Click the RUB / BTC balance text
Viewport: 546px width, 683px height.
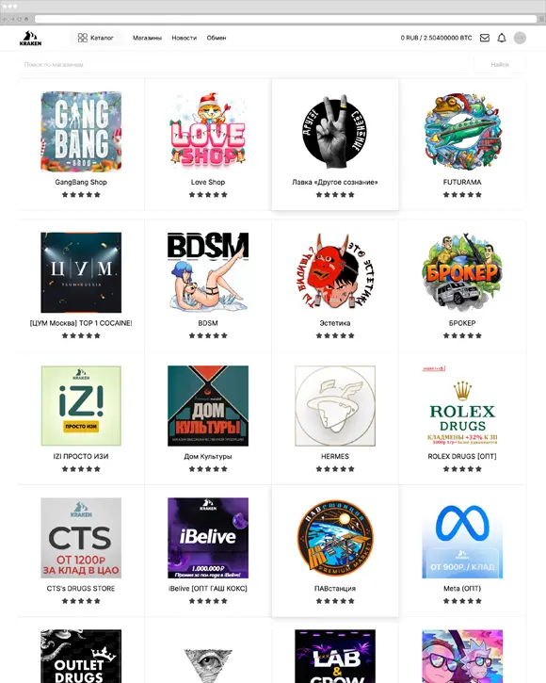(x=436, y=38)
